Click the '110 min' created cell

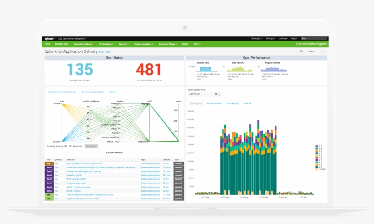pyautogui.click(x=166, y=168)
